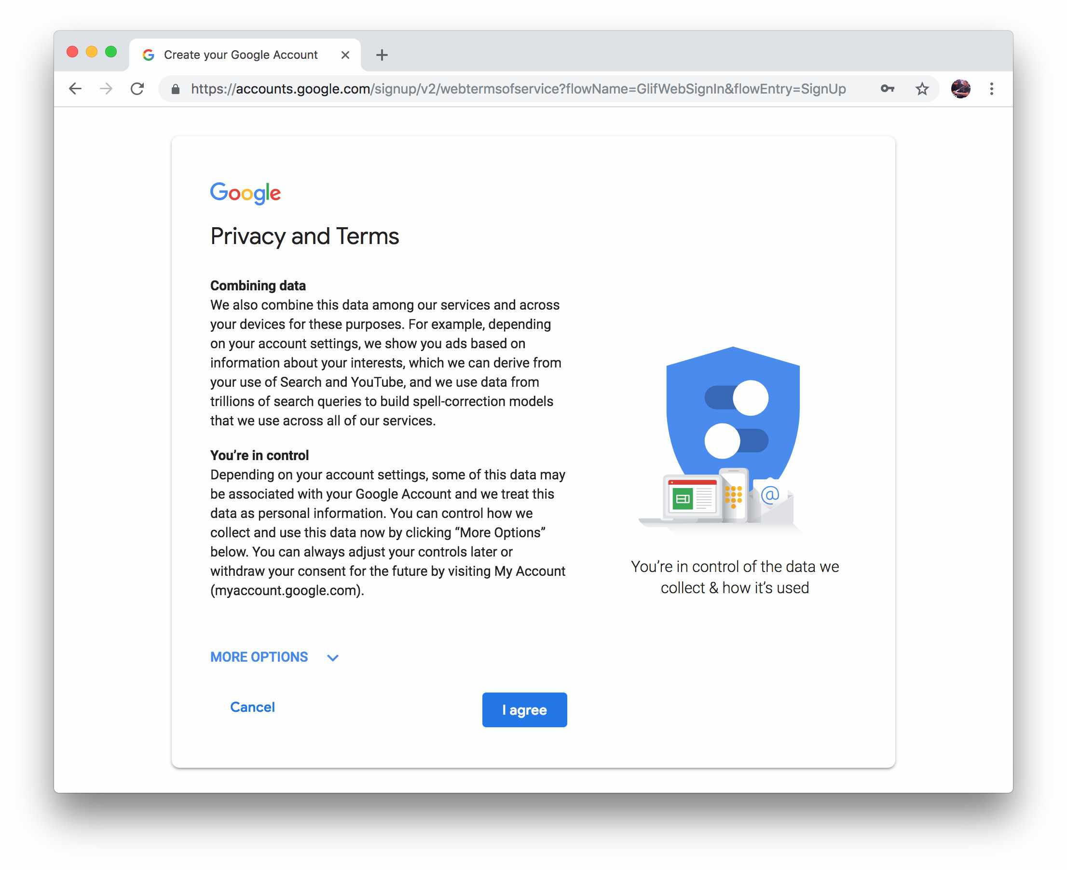Viewport: 1067px width, 870px height.
Task: Click the I agree button
Action: 523,709
